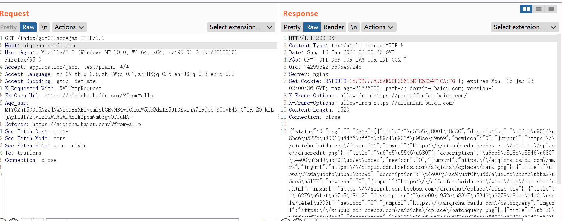Click the Sec-Fetch-Dest: empty line
Viewport: 562px width, 221px height.
tap(37, 131)
